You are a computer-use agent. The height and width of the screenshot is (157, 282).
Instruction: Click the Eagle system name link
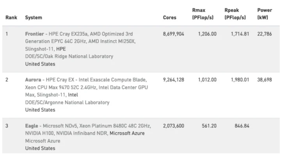click(31, 126)
